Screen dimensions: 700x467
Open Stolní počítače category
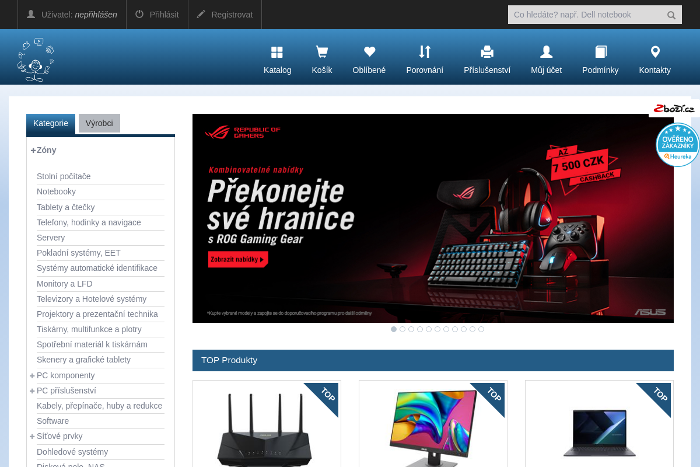[64, 176]
